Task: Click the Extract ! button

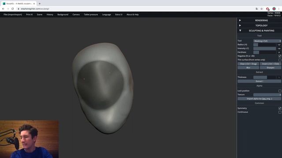Action: point(260,81)
